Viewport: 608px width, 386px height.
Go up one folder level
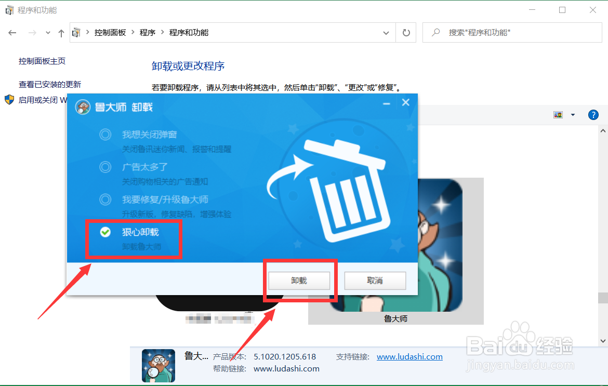(61, 33)
